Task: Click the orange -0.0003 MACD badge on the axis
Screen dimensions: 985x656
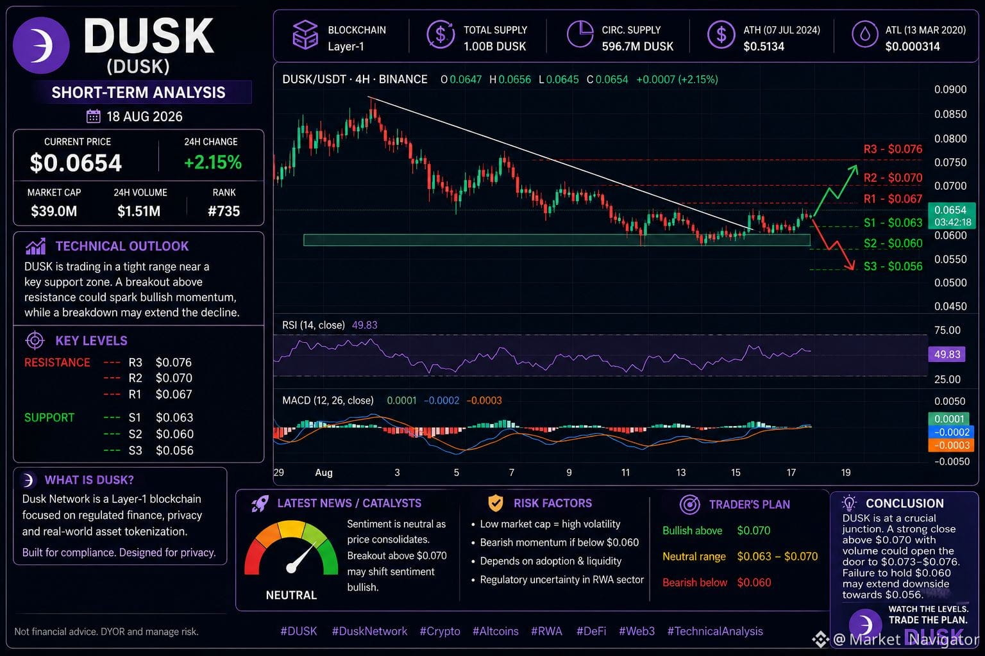Action: (x=950, y=445)
